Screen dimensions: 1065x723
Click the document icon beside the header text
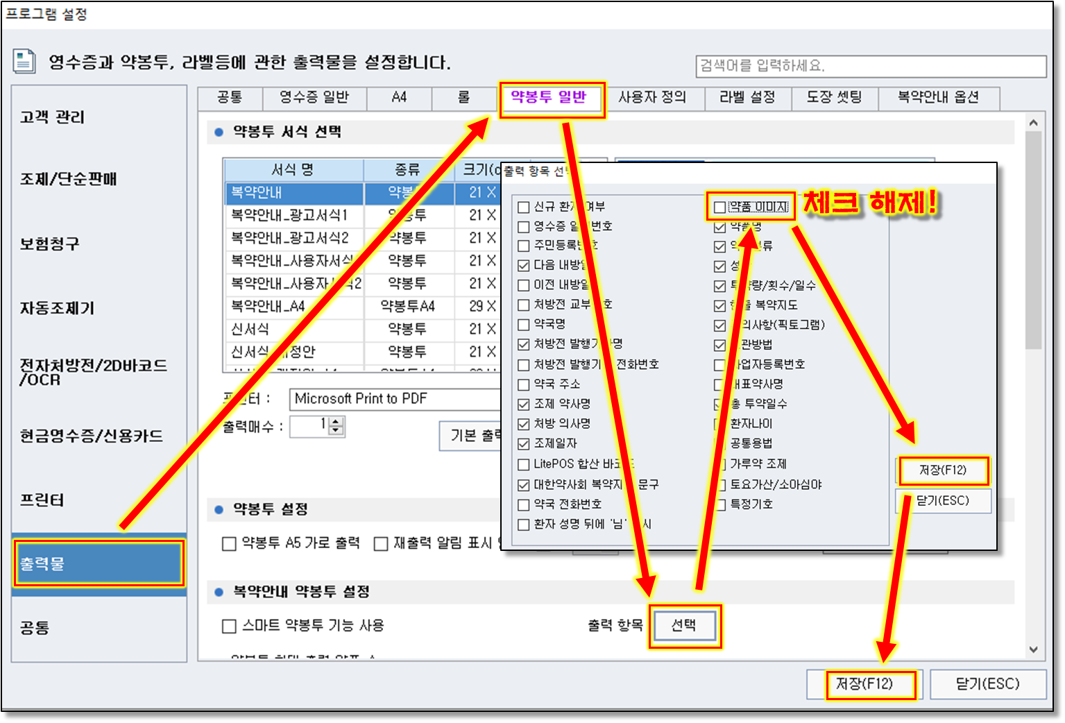pos(24,62)
